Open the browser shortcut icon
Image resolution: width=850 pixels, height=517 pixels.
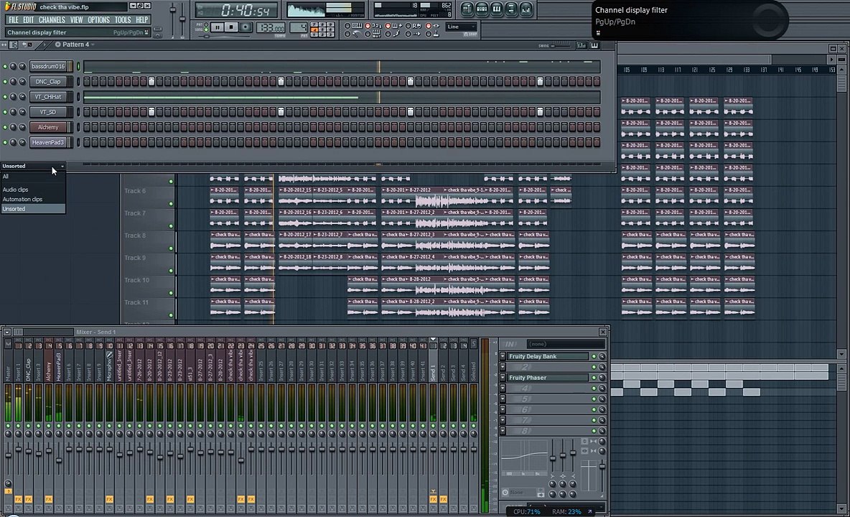(510, 9)
